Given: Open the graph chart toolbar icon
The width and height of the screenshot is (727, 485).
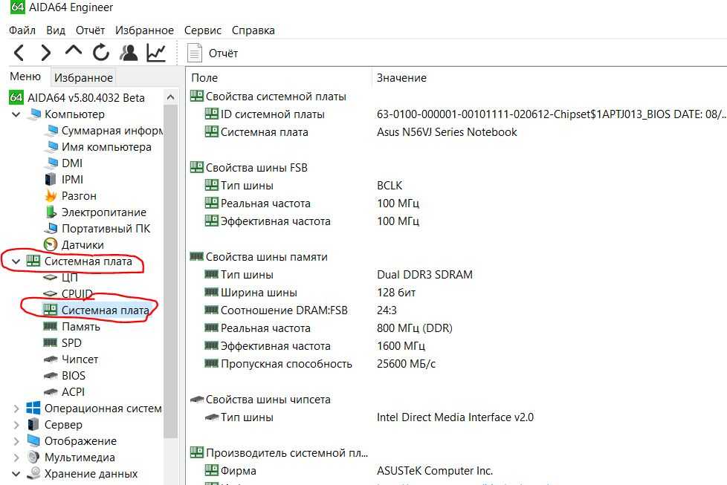Looking at the screenshot, I should point(156,52).
